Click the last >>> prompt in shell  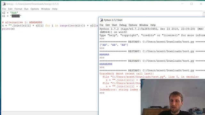click(x=102, y=93)
